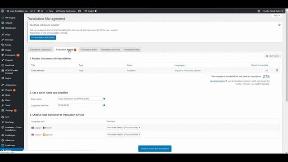This screenshot has height=162, width=288.
Task: Open GDPR Cookie Consent menu
Action: tap(12, 72)
